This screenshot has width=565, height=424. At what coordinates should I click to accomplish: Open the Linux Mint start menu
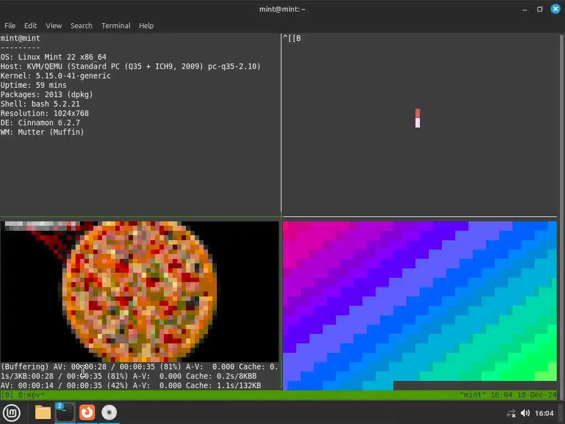click(12, 413)
